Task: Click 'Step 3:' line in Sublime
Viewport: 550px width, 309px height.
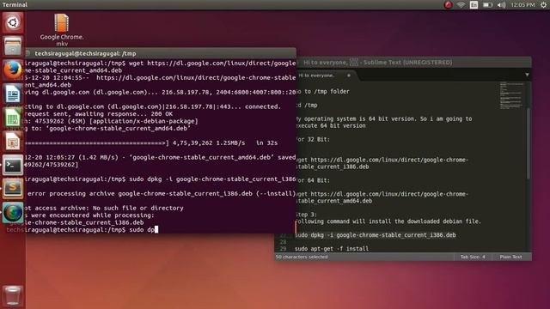Action: pyautogui.click(x=307, y=215)
